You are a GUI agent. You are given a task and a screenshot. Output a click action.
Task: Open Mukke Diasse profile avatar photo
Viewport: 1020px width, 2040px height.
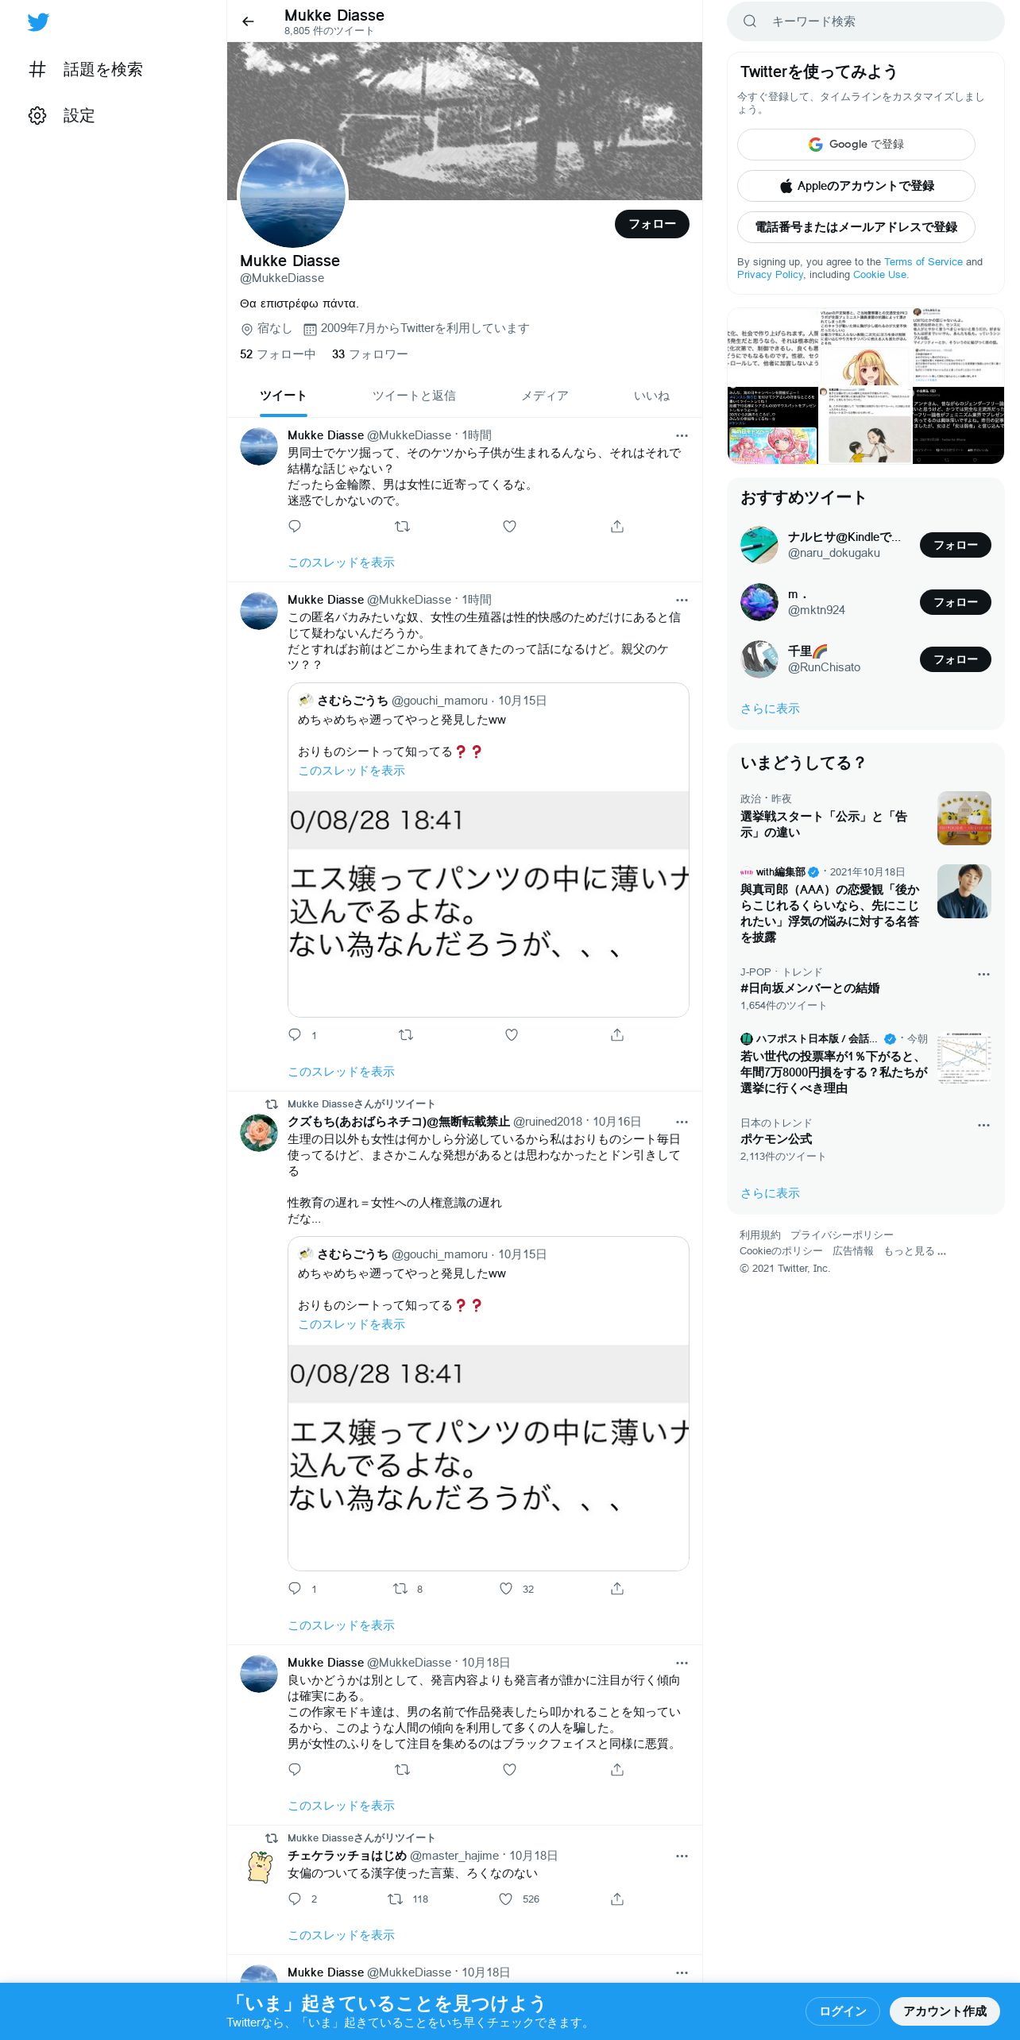coord(293,194)
